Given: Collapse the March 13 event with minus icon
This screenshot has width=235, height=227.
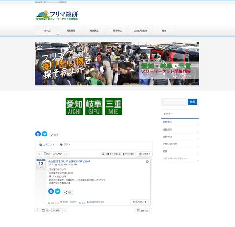Looking at the screenshot, I should point(147,162).
